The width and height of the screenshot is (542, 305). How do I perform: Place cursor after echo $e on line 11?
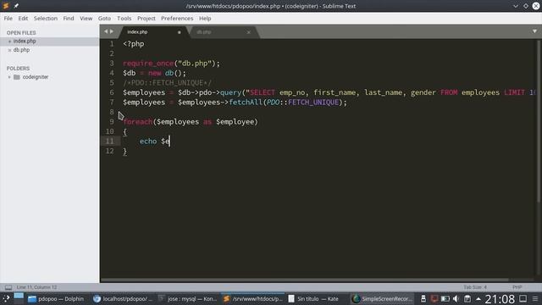[169, 141]
